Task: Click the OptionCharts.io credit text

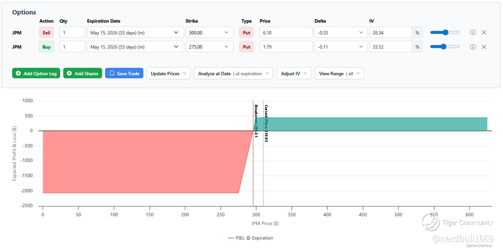Action: [479, 246]
